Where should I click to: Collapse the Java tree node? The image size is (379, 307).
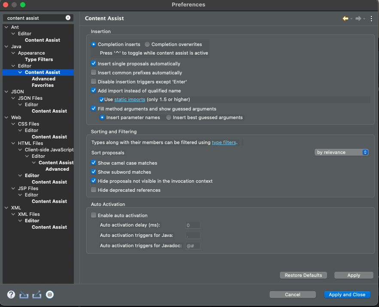tap(6, 46)
